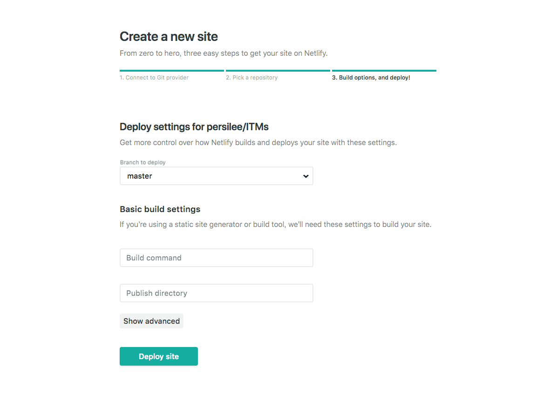Click the 'Create a new site' heading
The width and height of the screenshot is (556, 394).
coord(169,36)
